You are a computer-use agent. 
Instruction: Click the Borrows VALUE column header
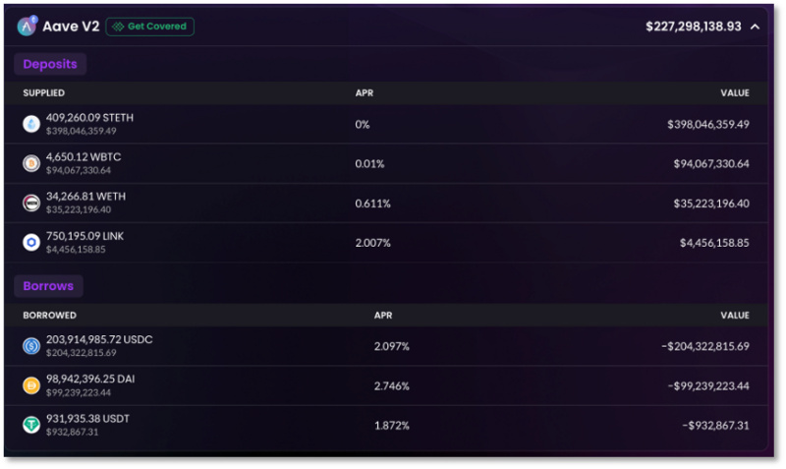click(735, 315)
